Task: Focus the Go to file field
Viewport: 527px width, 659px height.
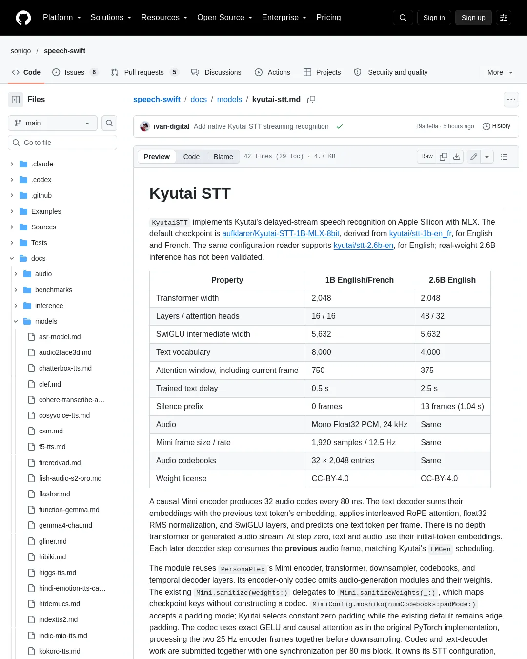Action: tap(62, 143)
